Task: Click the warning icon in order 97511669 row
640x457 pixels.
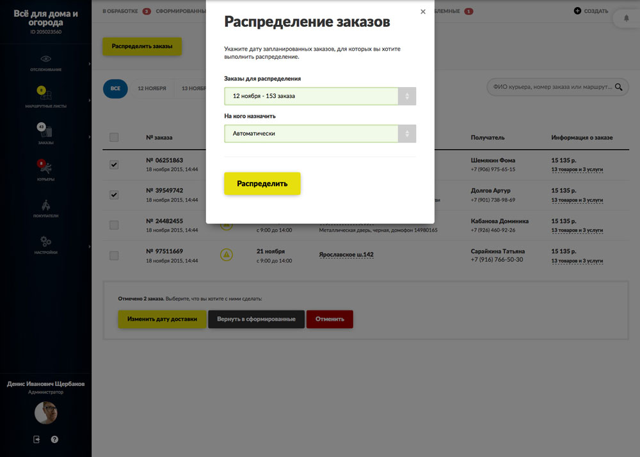Action: coord(227,255)
